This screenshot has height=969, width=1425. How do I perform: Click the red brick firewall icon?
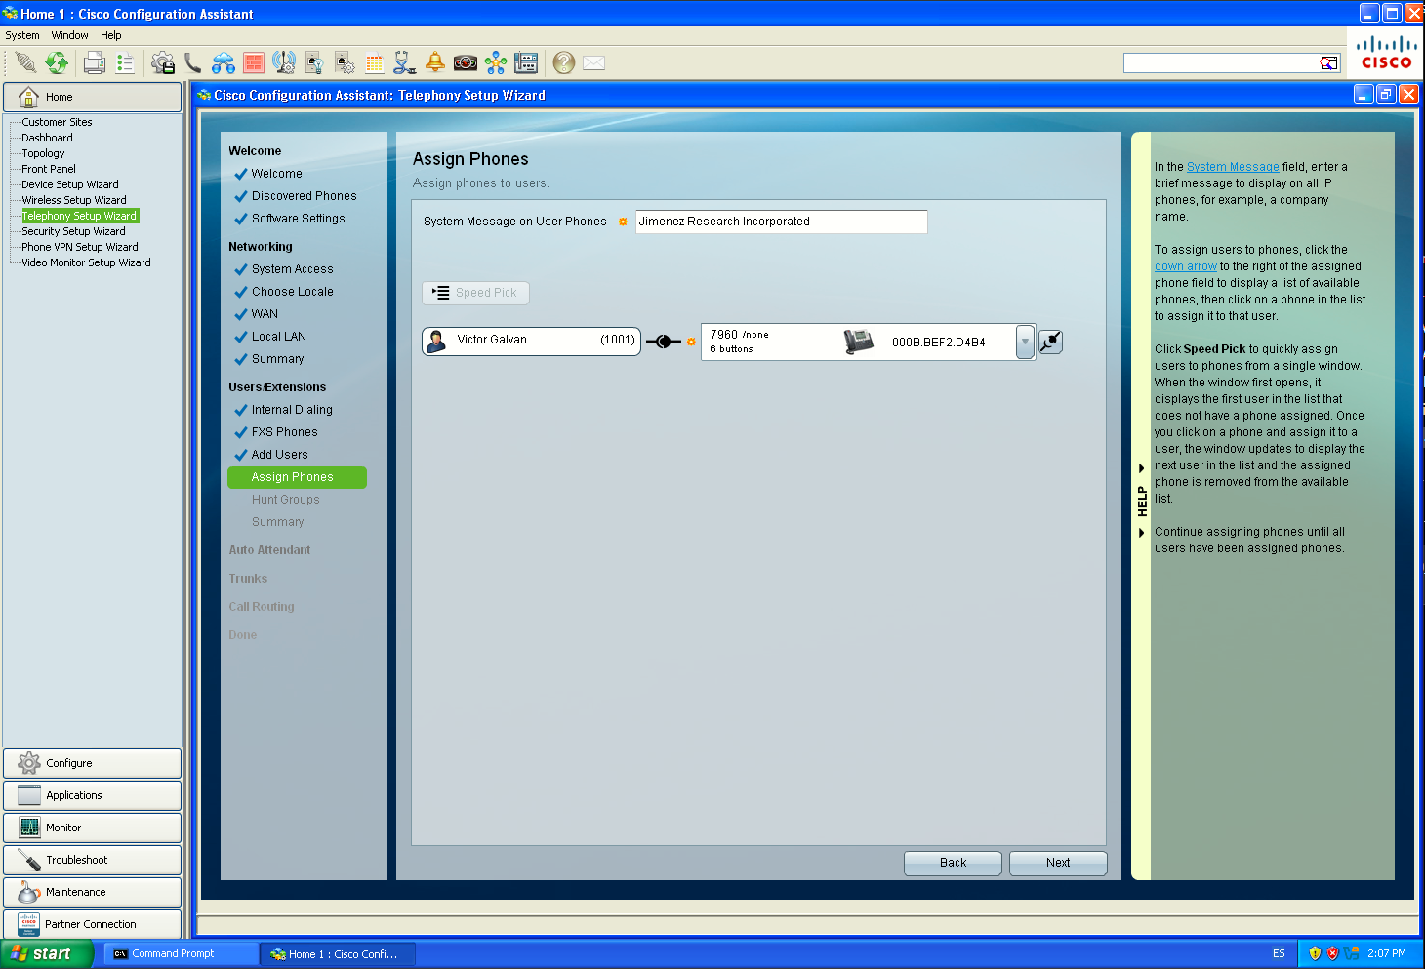(x=254, y=63)
